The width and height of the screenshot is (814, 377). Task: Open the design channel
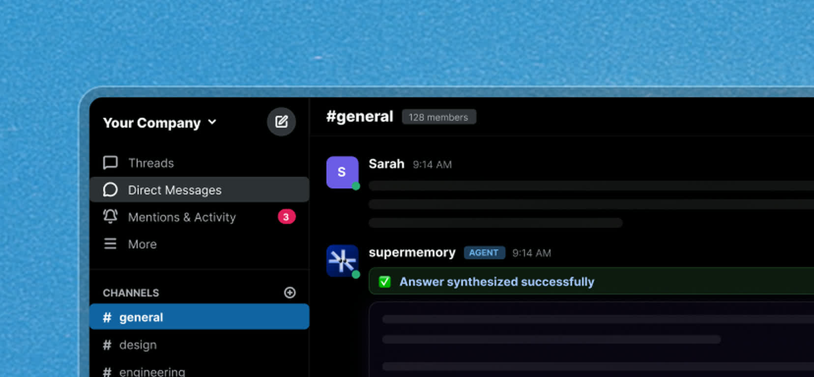(x=200, y=345)
